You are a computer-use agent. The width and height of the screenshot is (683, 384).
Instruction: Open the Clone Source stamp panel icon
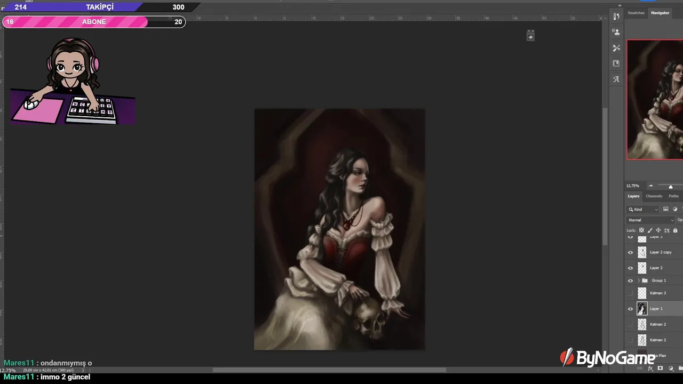click(x=616, y=32)
